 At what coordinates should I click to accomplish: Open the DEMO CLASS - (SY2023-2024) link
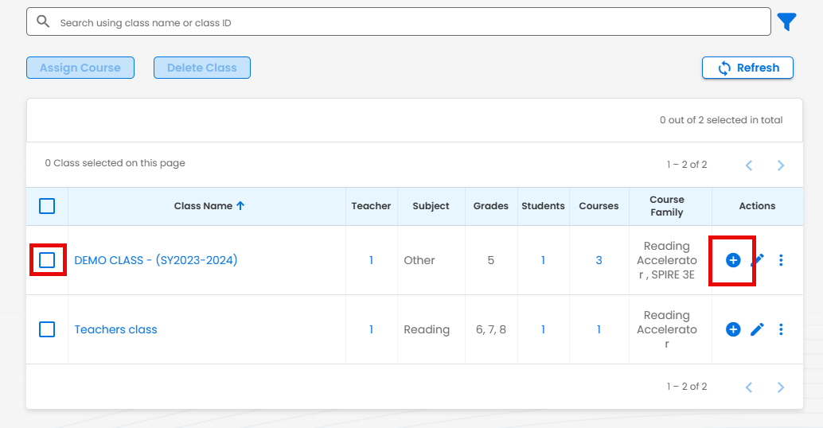156,260
